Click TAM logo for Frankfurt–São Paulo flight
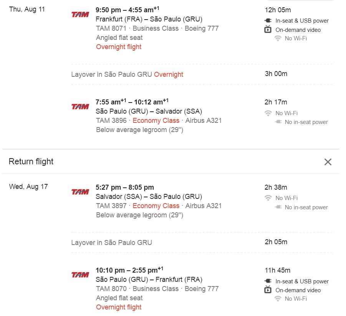 80,14
